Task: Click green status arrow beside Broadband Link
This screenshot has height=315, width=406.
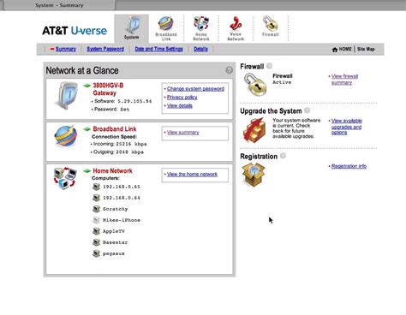Action: 87,129
